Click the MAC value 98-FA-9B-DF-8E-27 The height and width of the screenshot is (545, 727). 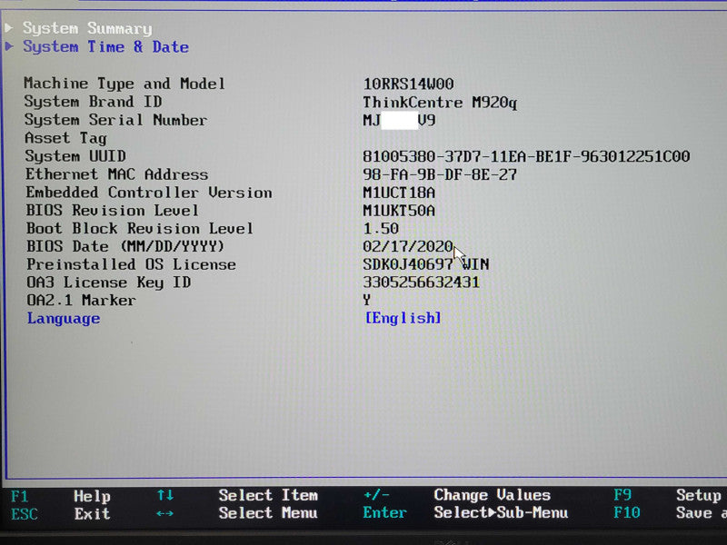coord(440,174)
